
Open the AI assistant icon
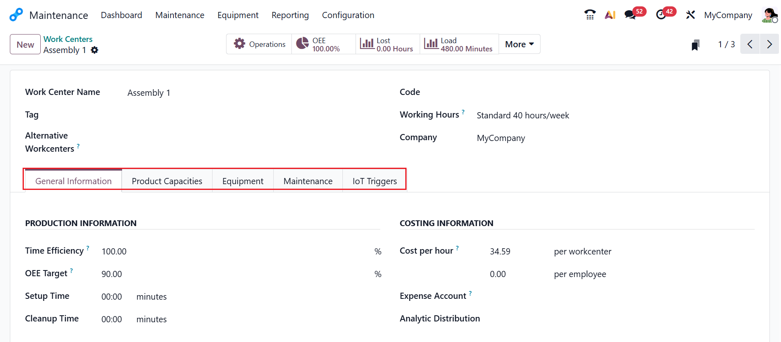pyautogui.click(x=610, y=15)
